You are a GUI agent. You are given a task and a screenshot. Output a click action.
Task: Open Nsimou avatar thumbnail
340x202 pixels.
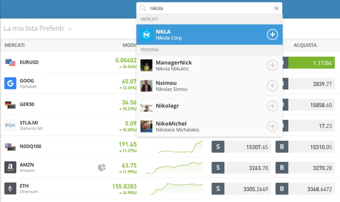click(146, 86)
